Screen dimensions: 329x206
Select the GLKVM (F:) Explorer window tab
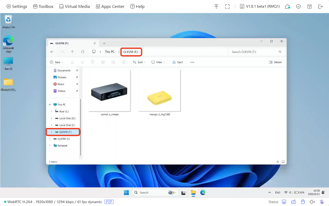[x=73, y=43]
